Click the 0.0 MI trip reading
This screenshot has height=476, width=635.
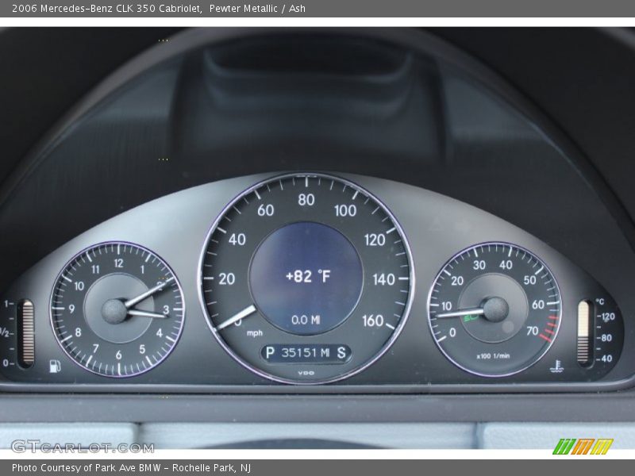point(306,320)
